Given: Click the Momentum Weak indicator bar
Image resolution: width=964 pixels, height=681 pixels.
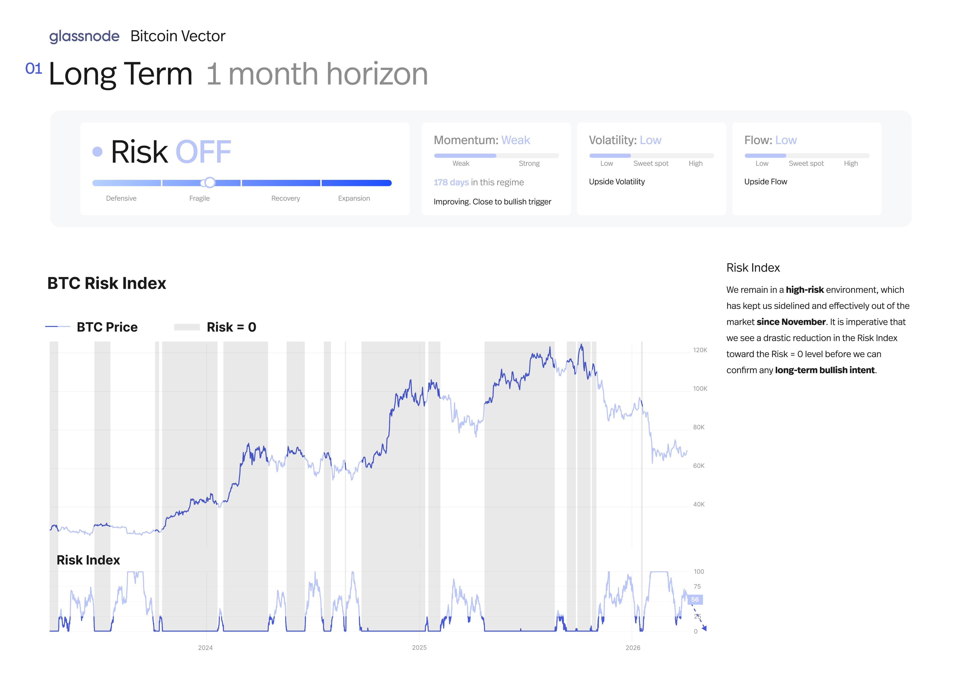Looking at the screenshot, I should click(x=465, y=156).
